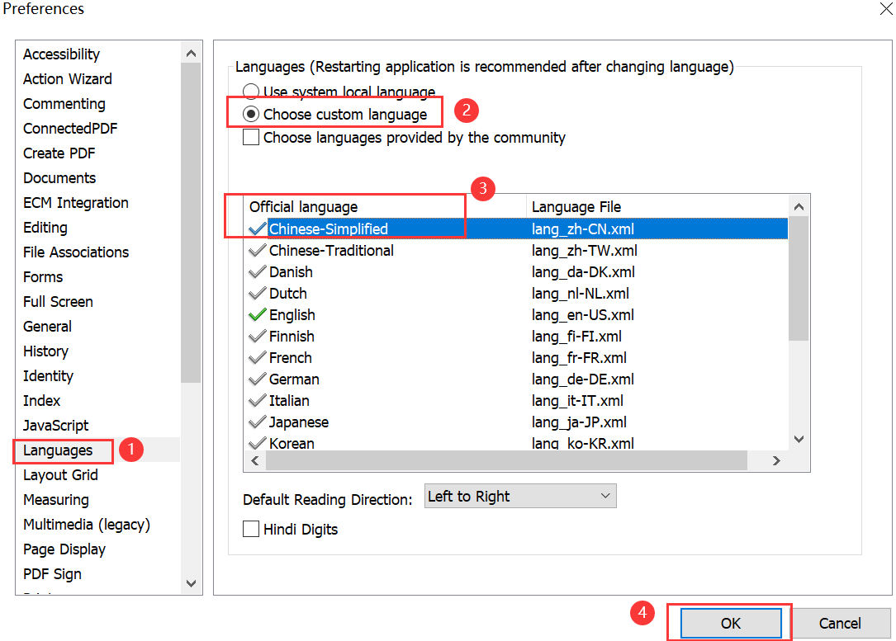Viewport: 896px width, 641px height.
Task: Tick the Hindi Digits checkbox
Action: (251, 529)
